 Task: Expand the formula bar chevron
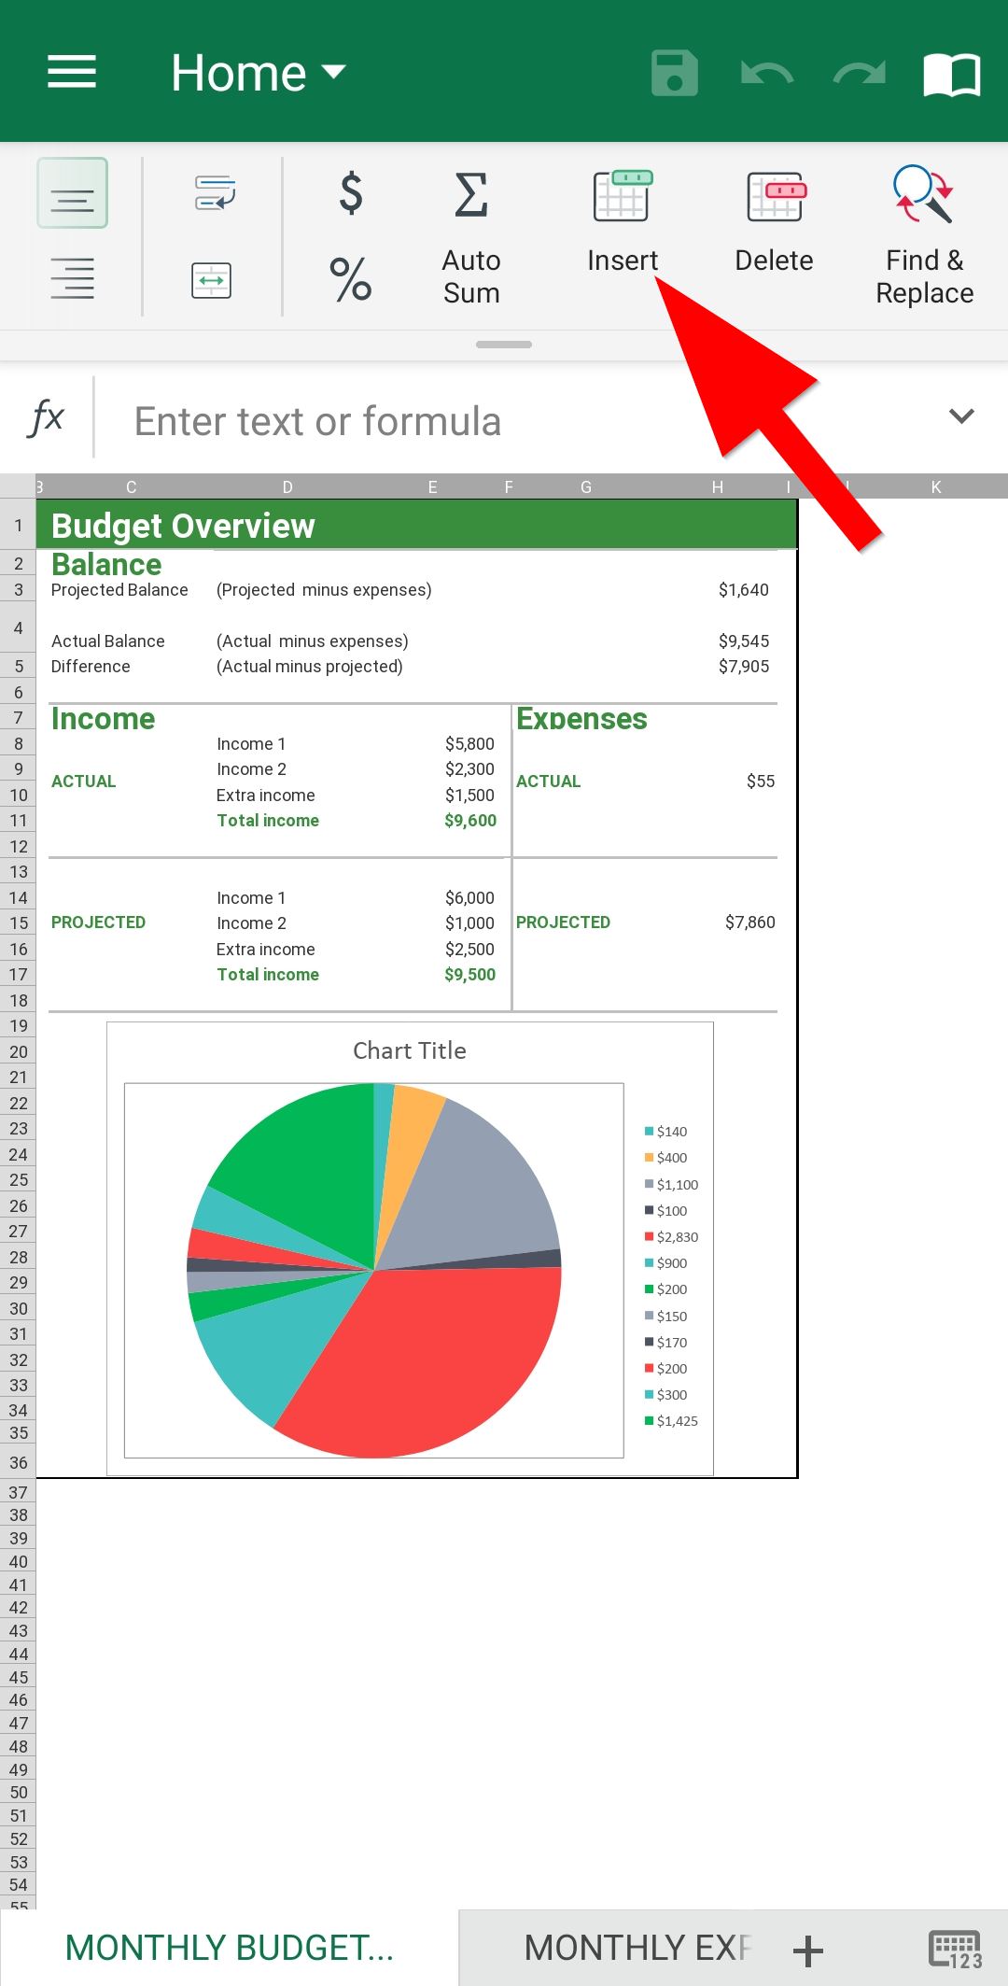[x=961, y=416]
